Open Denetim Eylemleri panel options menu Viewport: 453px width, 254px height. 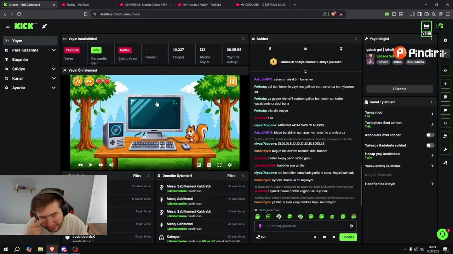(243, 176)
